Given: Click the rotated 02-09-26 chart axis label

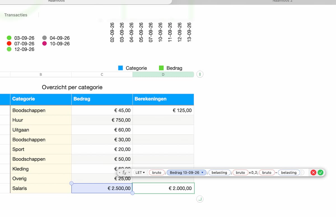Looking at the screenshot, I should (x=112, y=32).
